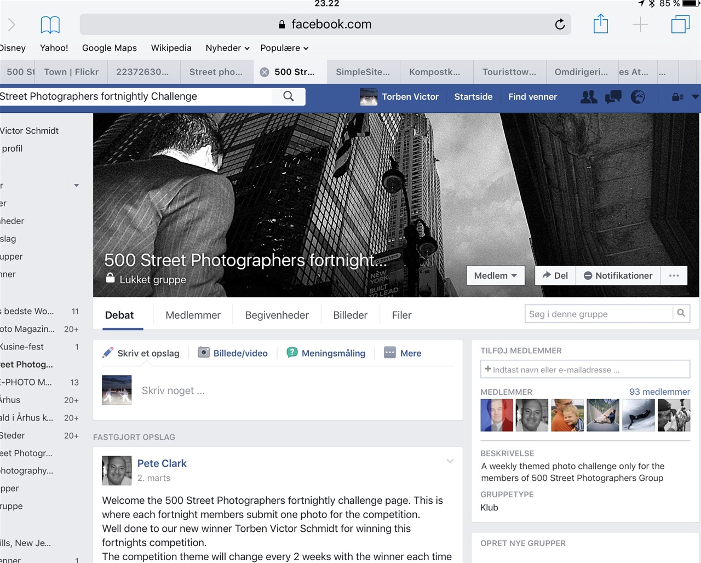Screen dimensions: 701x563
Task: Click Indtast navn eller e-mailadresse field
Action: [x=585, y=369]
